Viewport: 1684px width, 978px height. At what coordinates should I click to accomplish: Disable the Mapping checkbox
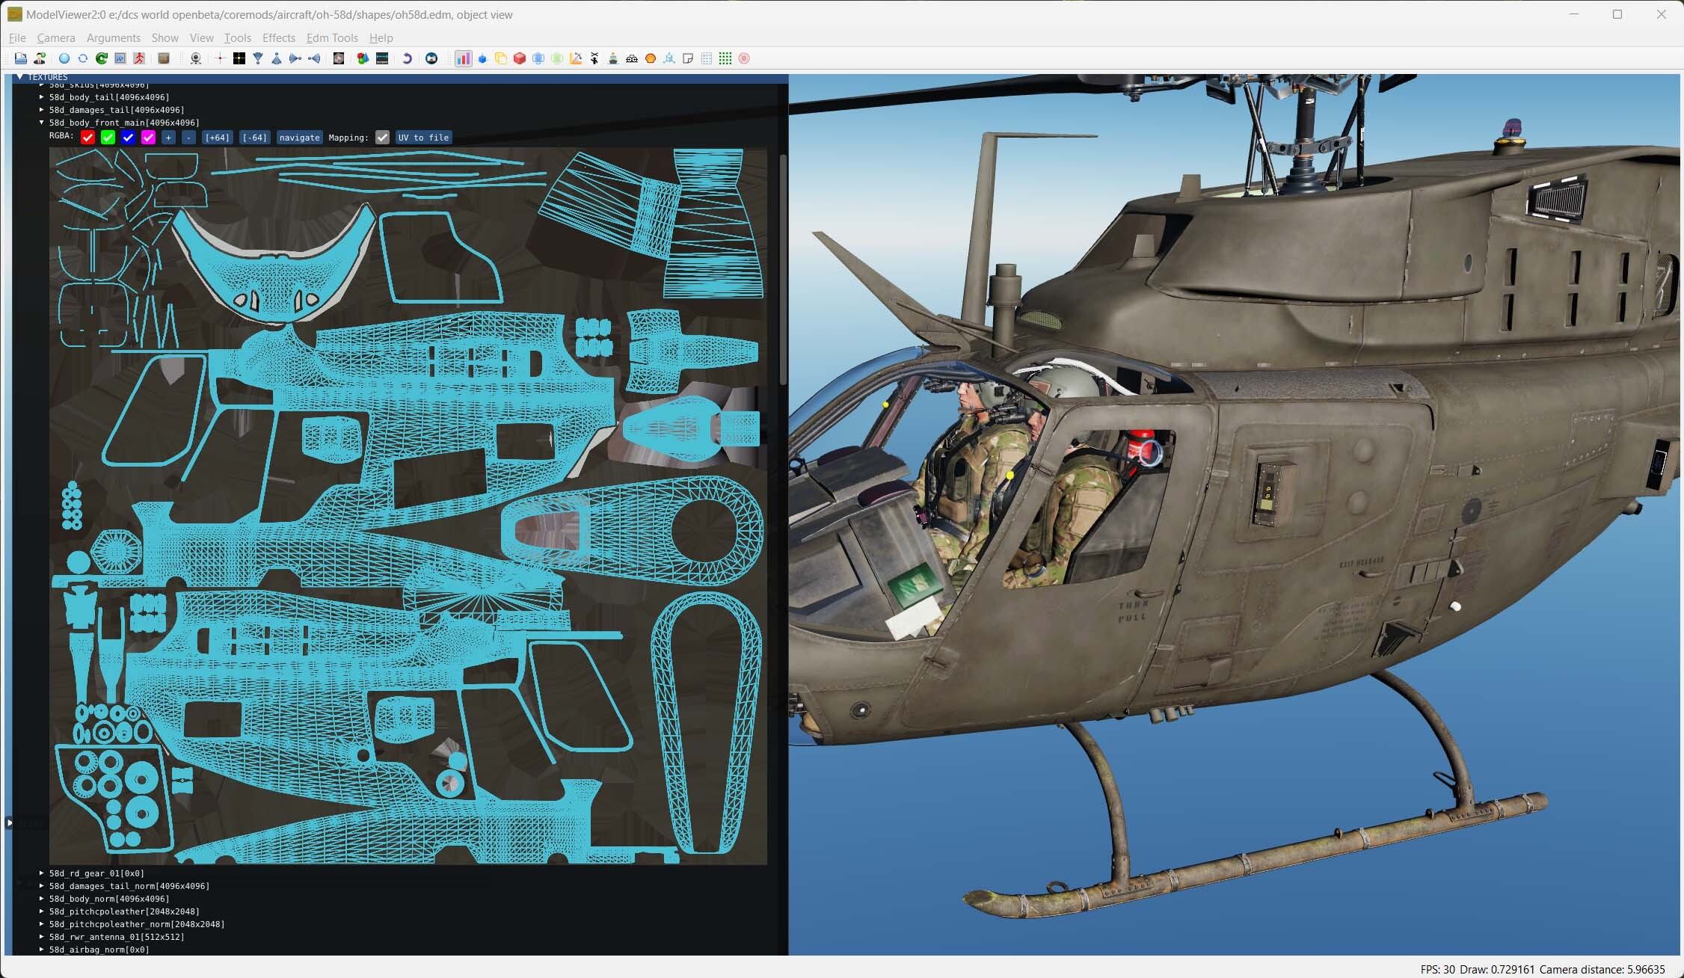(382, 138)
